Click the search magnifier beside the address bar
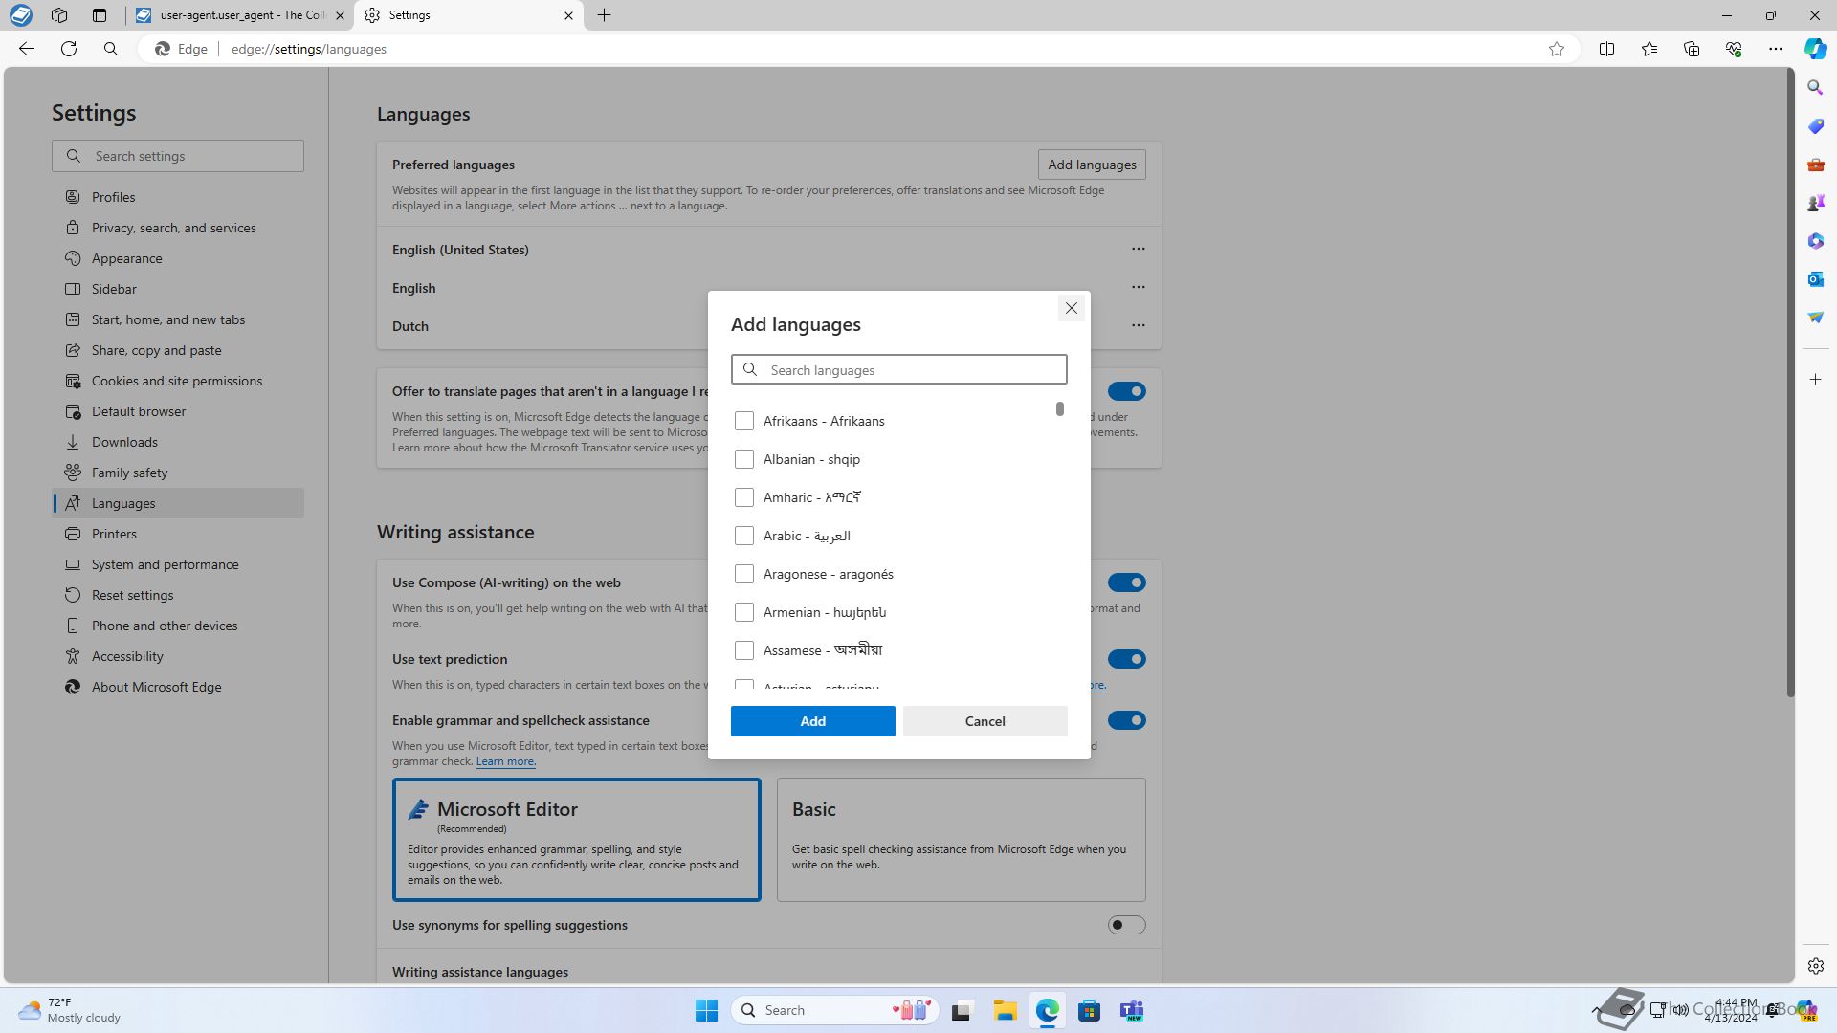Image resolution: width=1837 pixels, height=1033 pixels. (111, 49)
